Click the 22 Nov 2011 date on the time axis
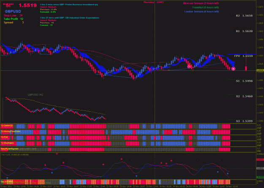The height and width of the screenshot is (188, 264). coord(6,186)
